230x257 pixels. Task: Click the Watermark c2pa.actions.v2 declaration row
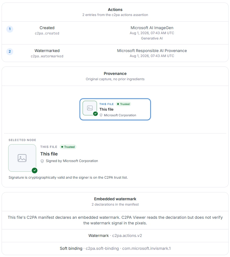(115, 236)
